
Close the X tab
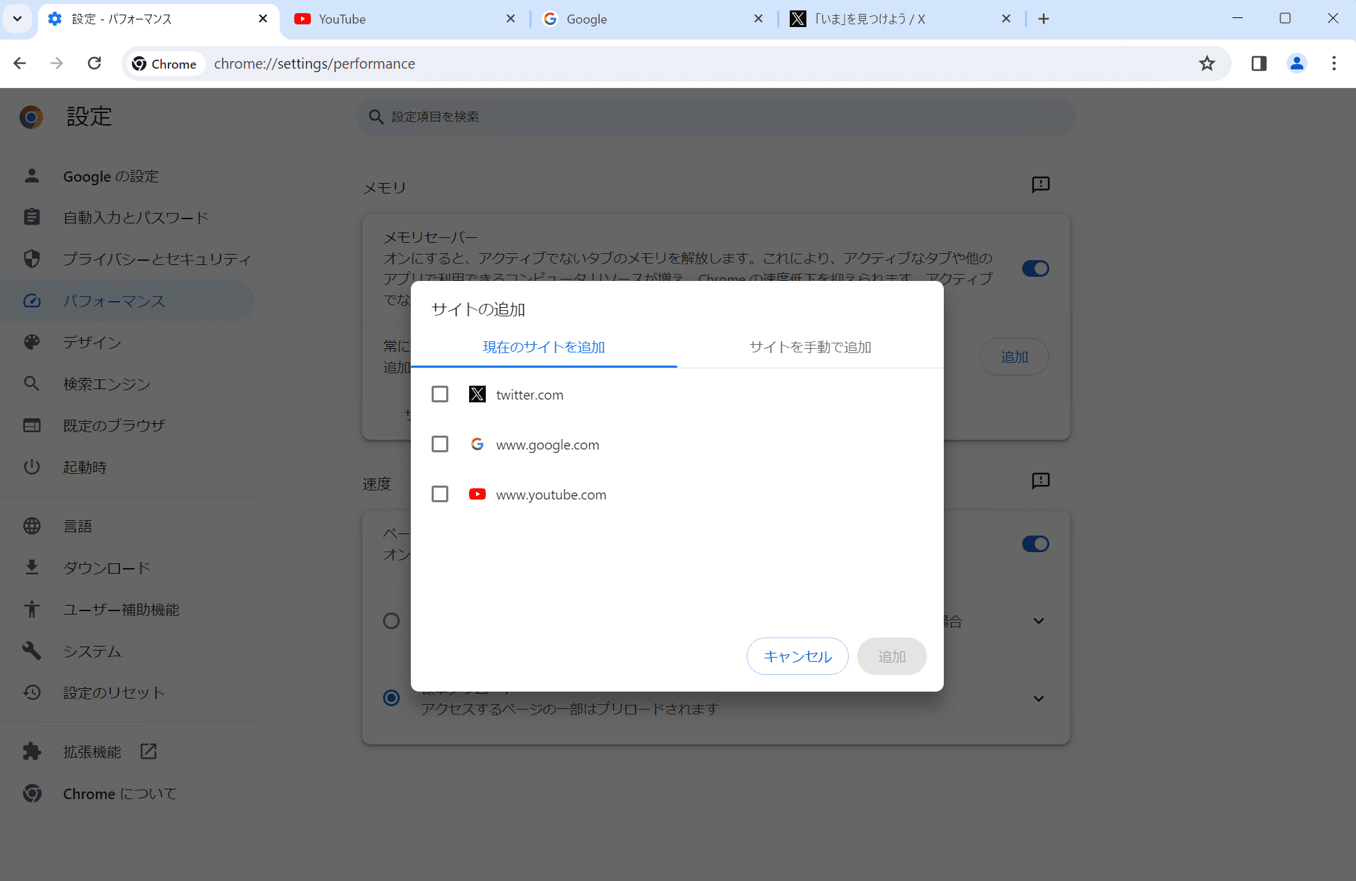(x=1006, y=19)
